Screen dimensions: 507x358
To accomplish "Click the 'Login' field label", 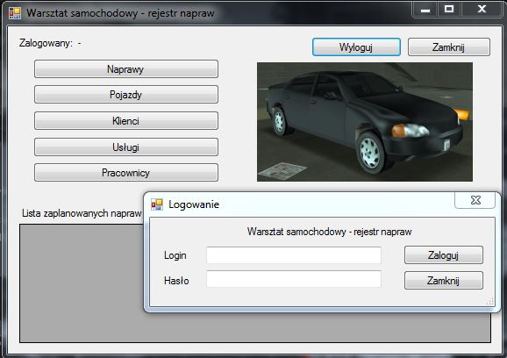I will pos(175,255).
